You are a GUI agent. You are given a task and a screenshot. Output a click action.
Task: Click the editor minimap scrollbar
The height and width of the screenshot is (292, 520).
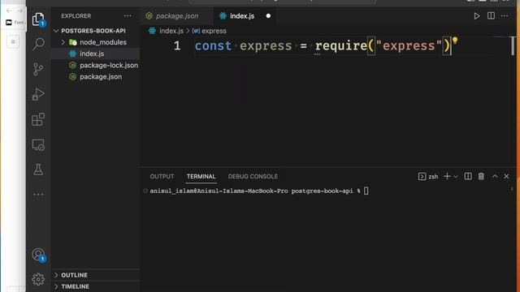click(513, 45)
